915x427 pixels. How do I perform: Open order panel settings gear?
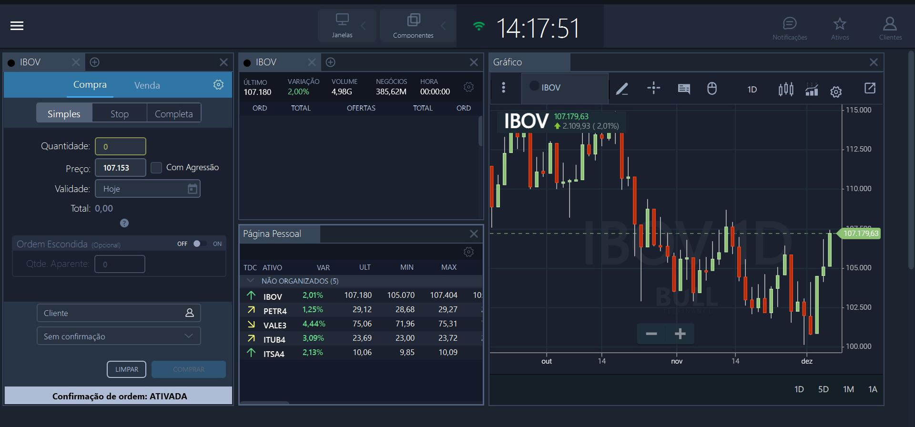218,84
